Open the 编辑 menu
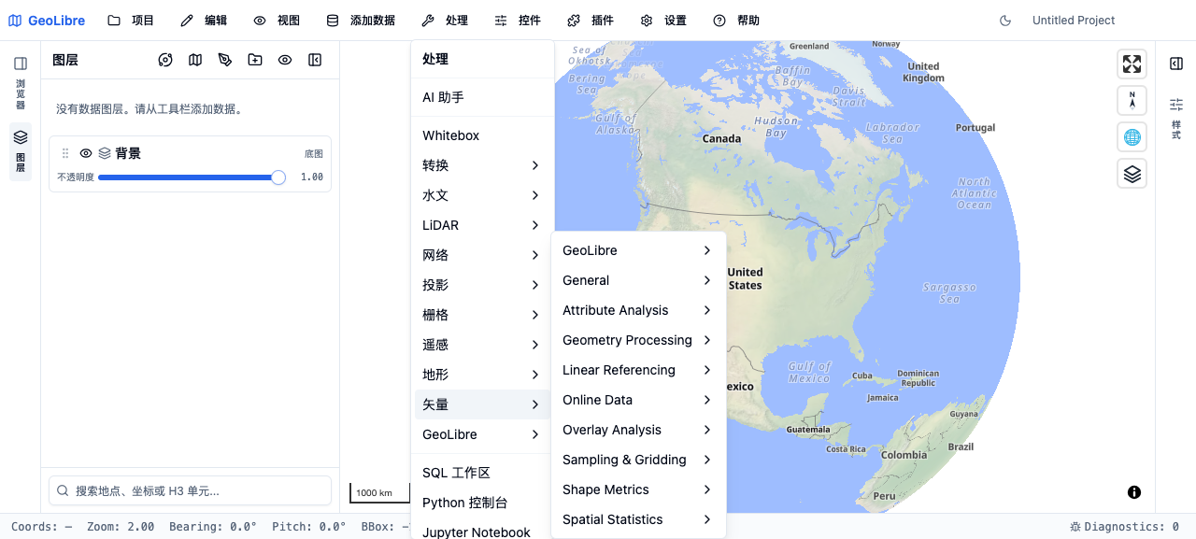This screenshot has height=539, width=1196. pyautogui.click(x=204, y=21)
